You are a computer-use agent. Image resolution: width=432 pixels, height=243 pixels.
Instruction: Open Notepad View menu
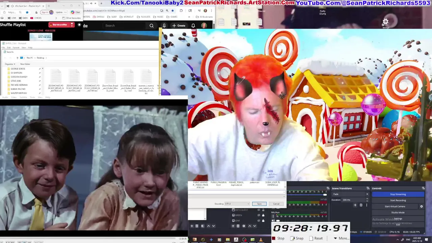[24, 48]
